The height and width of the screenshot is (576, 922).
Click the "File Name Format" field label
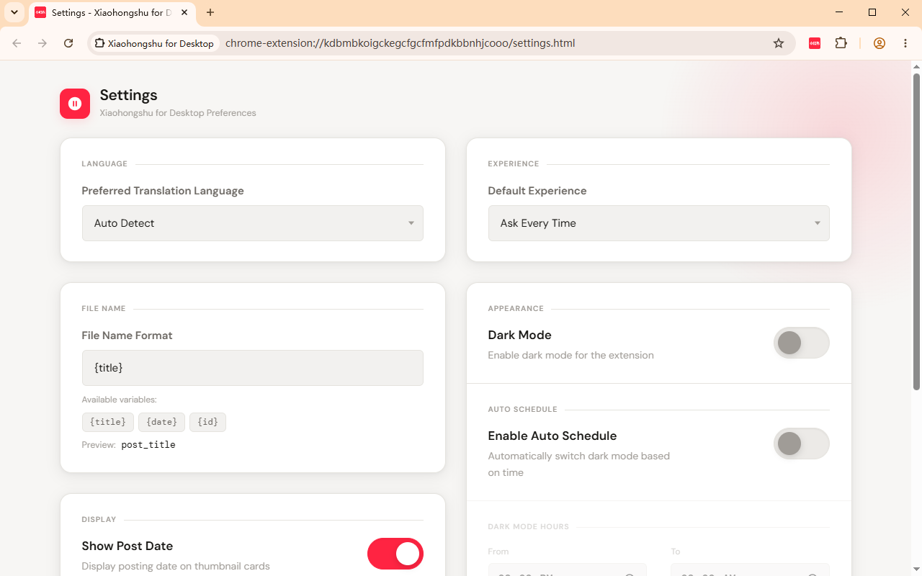pos(127,336)
